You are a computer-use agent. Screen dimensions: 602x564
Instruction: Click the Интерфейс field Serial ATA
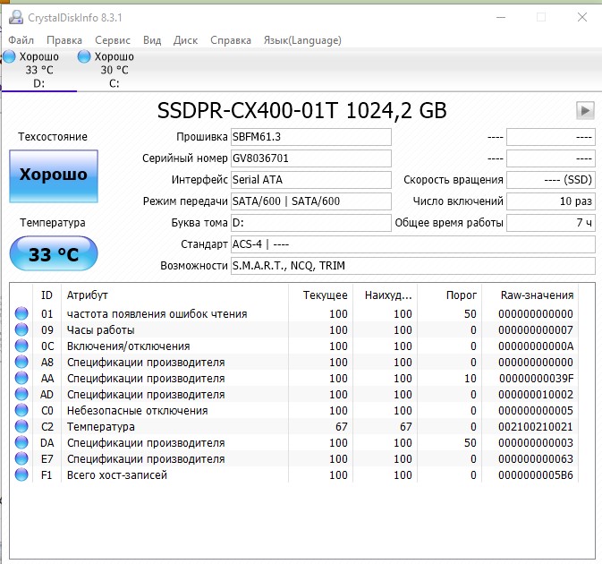click(311, 180)
